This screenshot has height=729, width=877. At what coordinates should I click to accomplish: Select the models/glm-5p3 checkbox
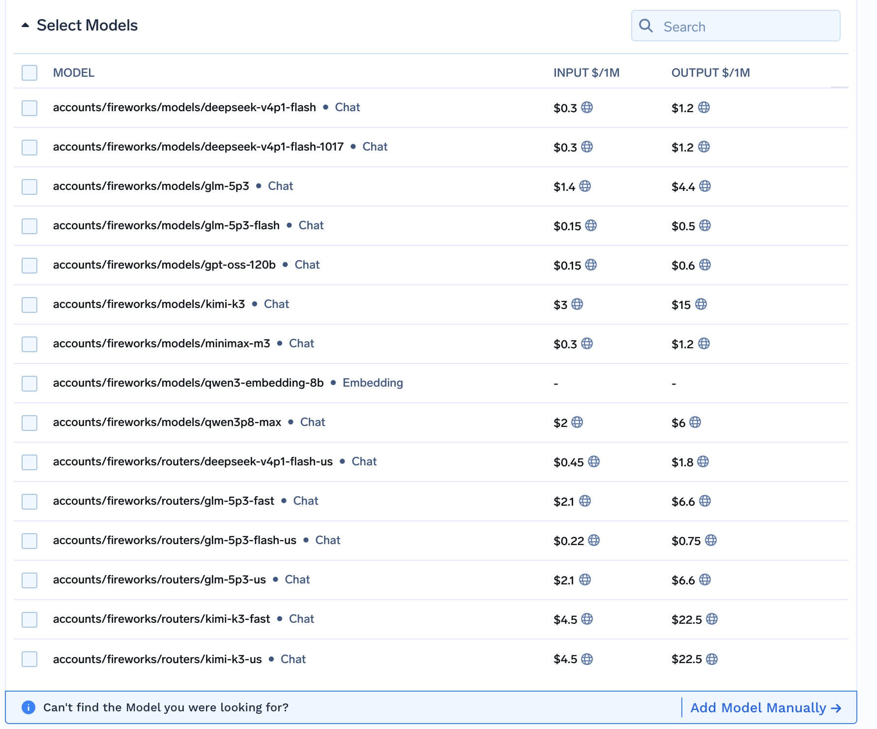29,187
